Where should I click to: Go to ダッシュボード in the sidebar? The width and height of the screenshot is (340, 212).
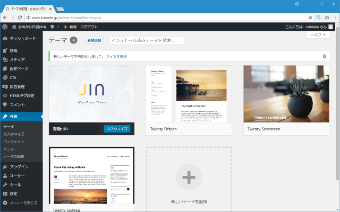point(22,39)
